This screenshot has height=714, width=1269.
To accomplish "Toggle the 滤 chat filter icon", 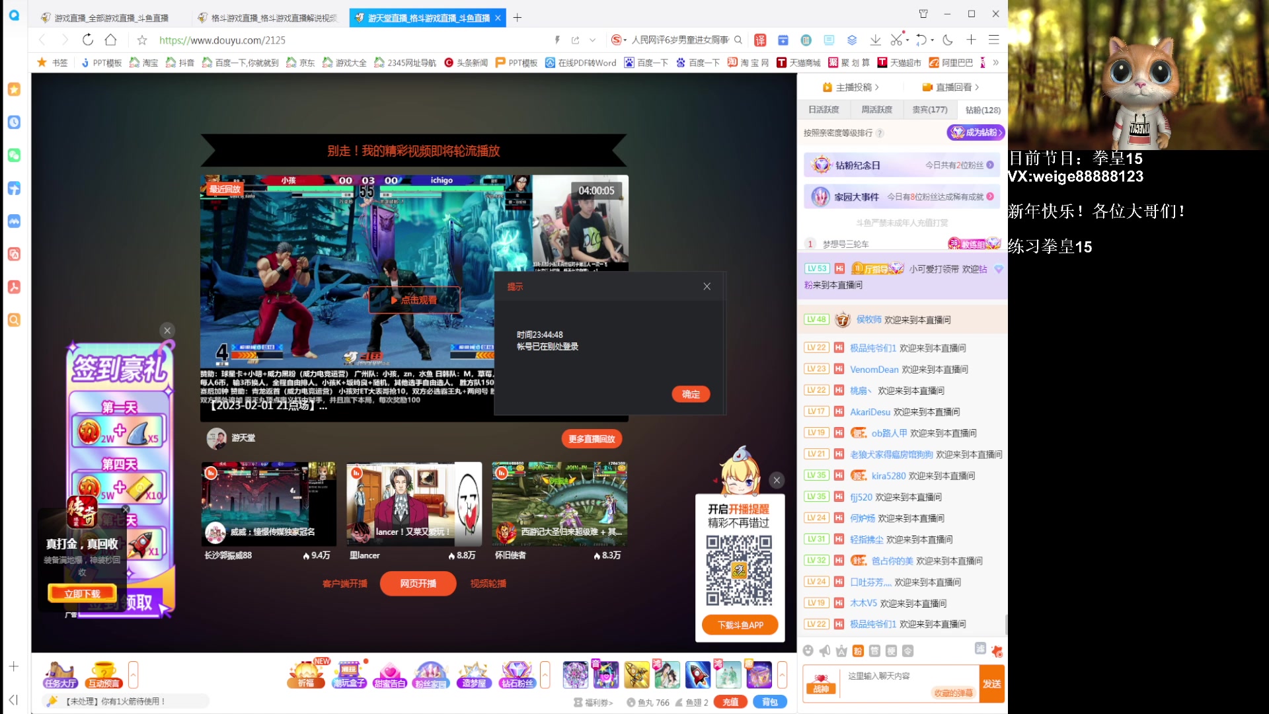I will 980,649.
